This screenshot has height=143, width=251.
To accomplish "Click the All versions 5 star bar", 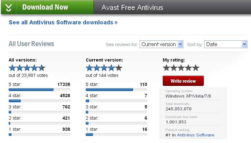I will 39,90.
